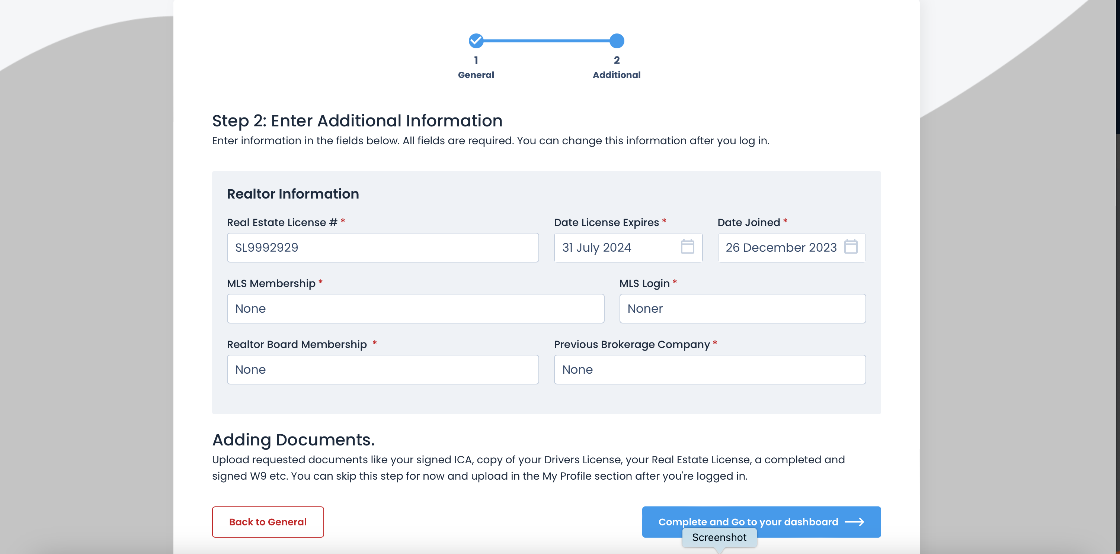
Task: Complete and Go to your dashboard
Action: (761, 522)
